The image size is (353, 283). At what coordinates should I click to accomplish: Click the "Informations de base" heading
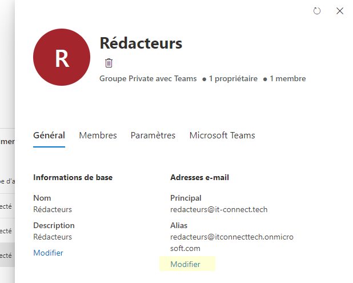(x=73, y=177)
